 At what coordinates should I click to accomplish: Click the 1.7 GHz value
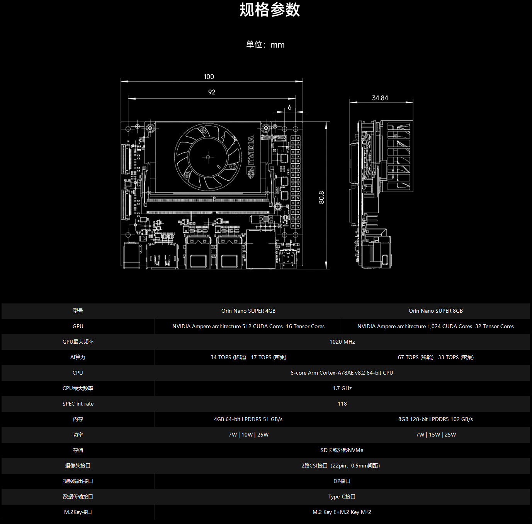click(342, 388)
